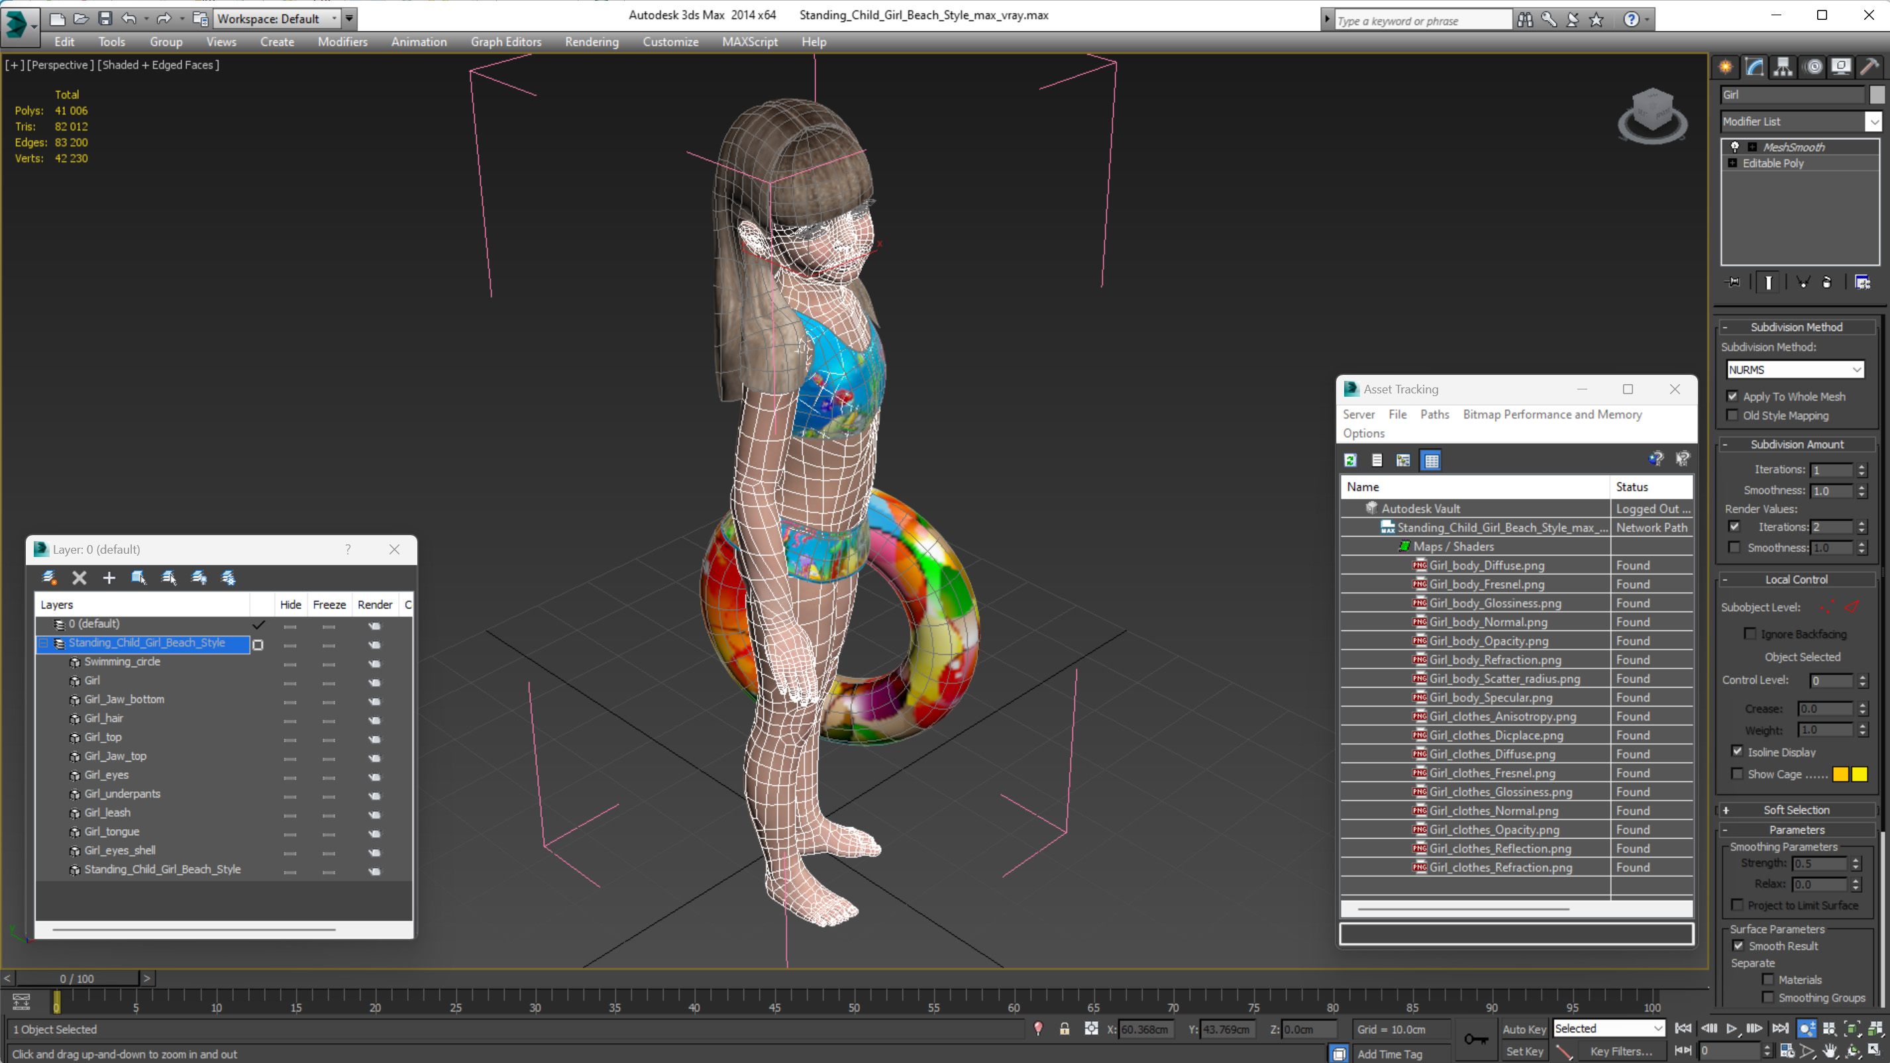
Task: Click the Pan View hand icon
Action: 1830,1050
